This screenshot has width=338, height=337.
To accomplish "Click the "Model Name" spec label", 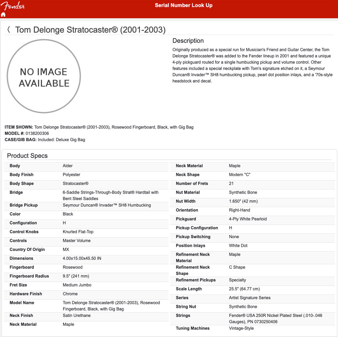I will (x=22, y=303).
